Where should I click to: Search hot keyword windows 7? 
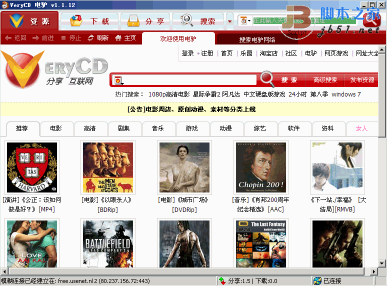click(x=346, y=94)
